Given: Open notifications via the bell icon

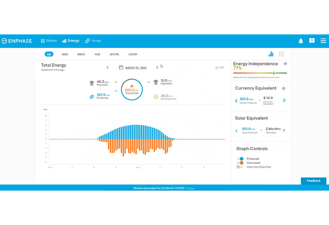Looking at the screenshot, I should tap(300, 40).
